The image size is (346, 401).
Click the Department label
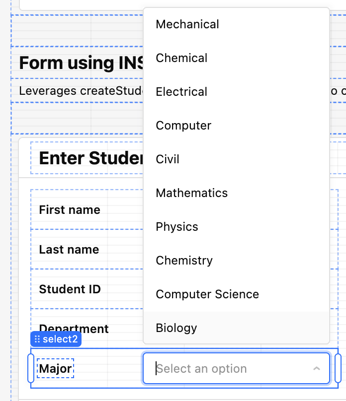(74, 329)
